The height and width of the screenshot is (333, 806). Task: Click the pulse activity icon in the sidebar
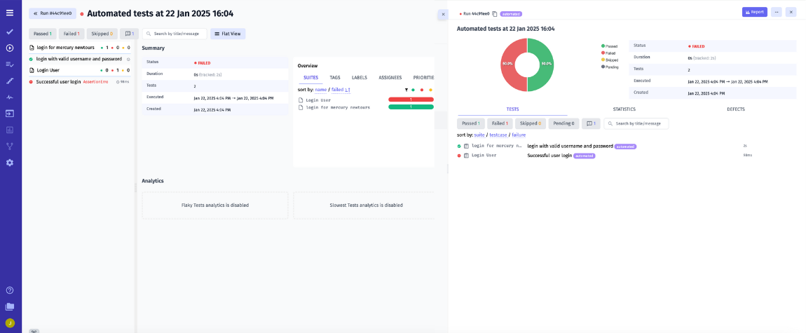[10, 97]
